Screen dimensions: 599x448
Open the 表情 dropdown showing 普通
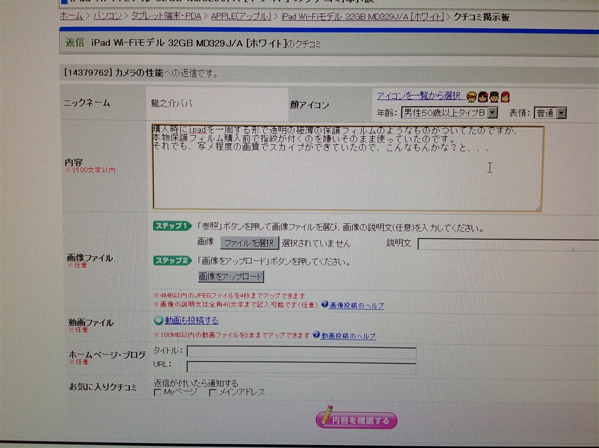pos(550,113)
